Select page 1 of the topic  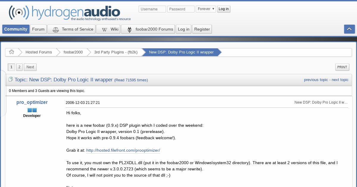pos(11,67)
